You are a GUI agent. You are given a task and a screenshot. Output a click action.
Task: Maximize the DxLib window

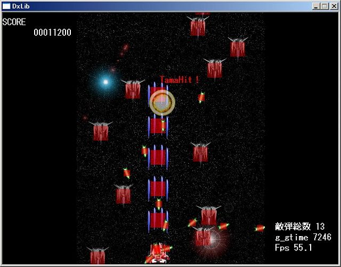324,6
